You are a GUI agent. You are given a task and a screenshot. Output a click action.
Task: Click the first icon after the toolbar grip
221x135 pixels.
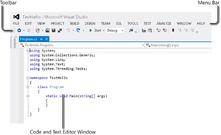(x=144, y=30)
